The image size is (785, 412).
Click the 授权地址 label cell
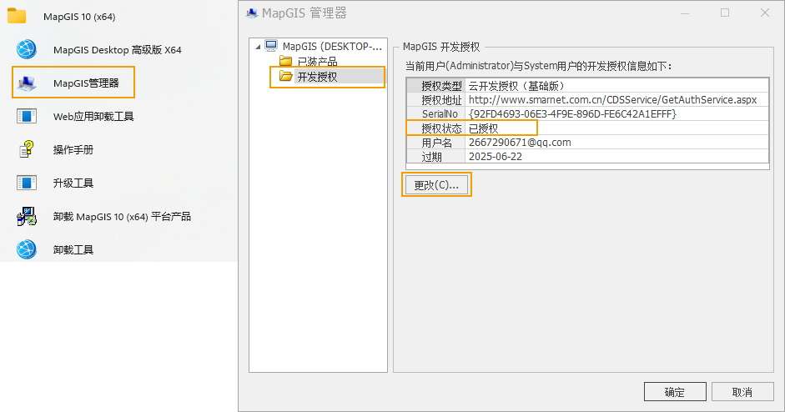[x=435, y=99]
